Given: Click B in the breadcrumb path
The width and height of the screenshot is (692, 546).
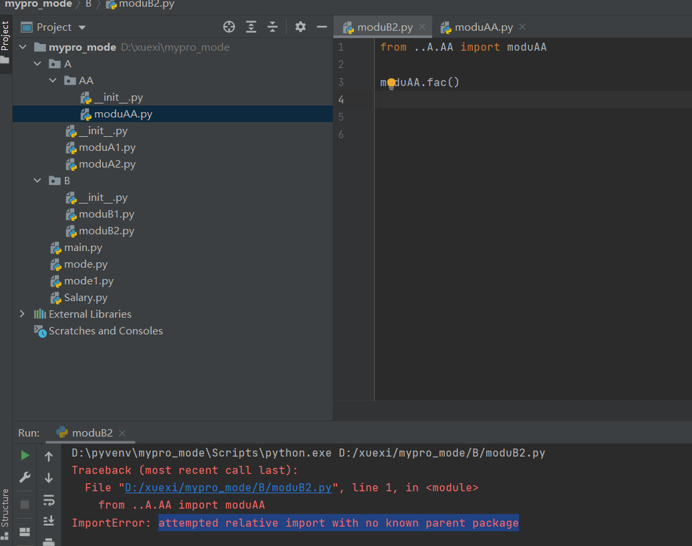Looking at the screenshot, I should point(88,4).
